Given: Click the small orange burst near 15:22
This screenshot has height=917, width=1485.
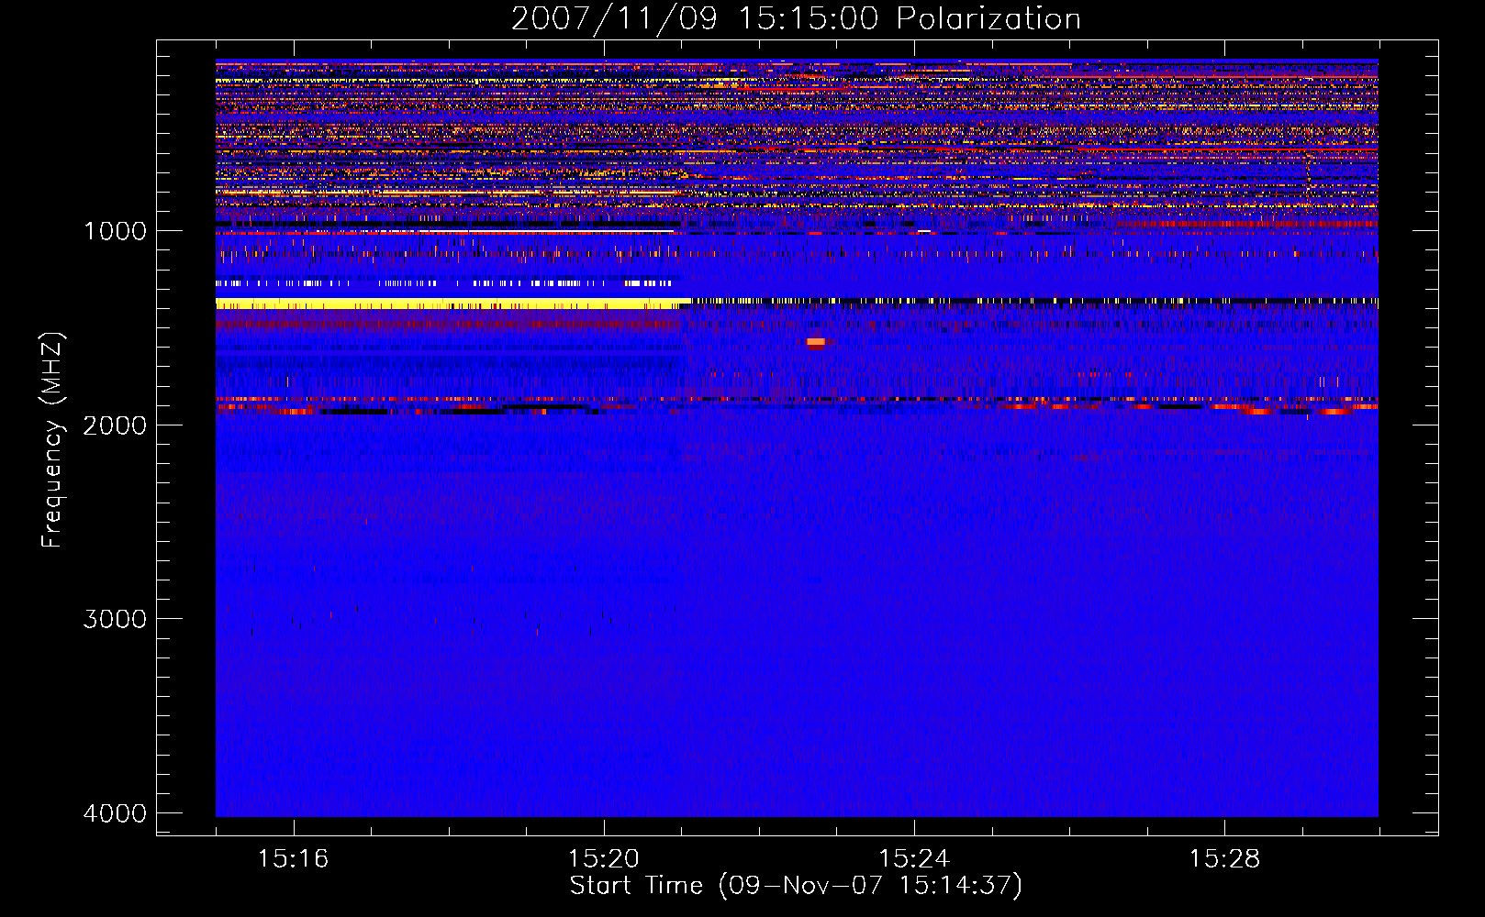Looking at the screenshot, I should coord(816,343).
